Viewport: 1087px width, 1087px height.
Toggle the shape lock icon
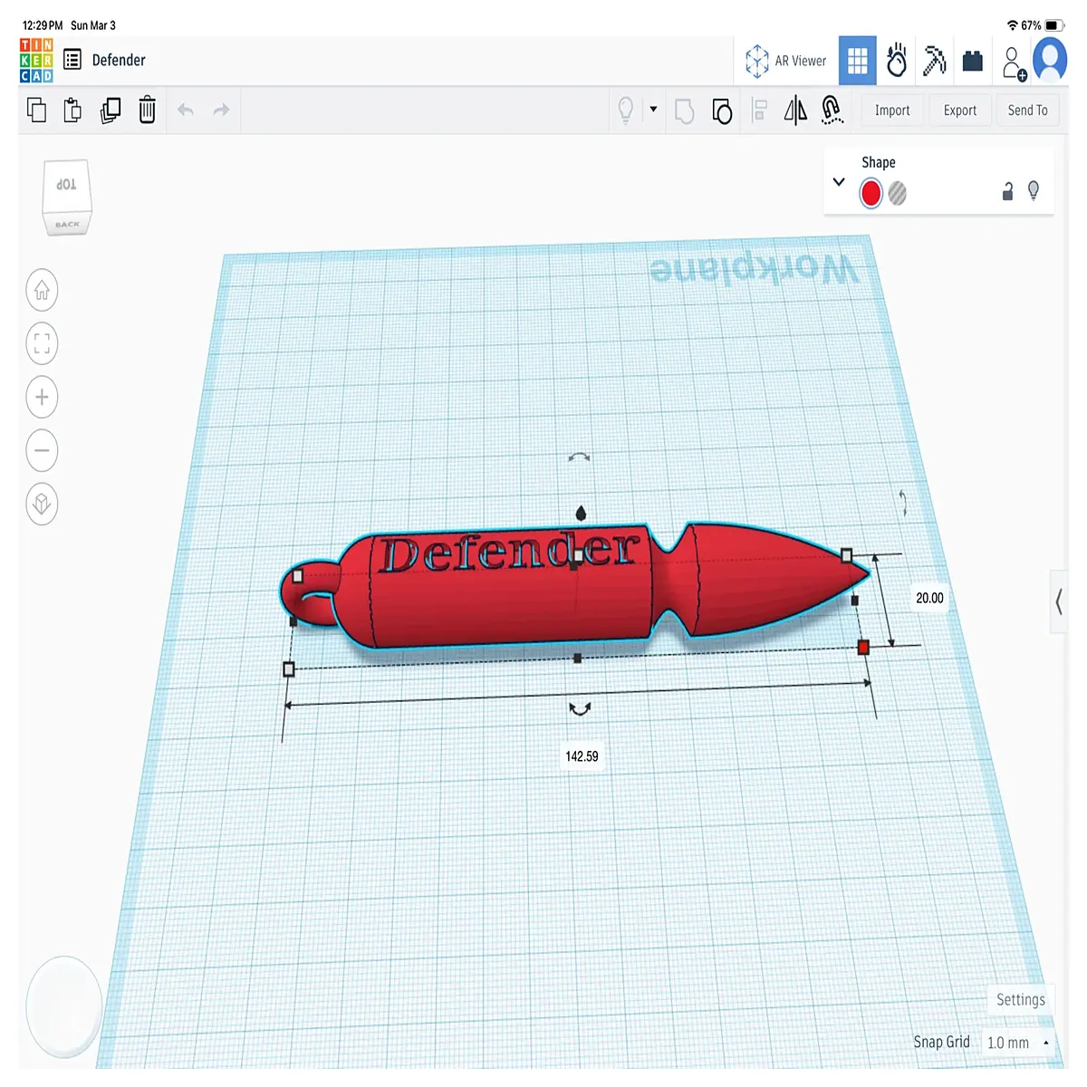1007,191
